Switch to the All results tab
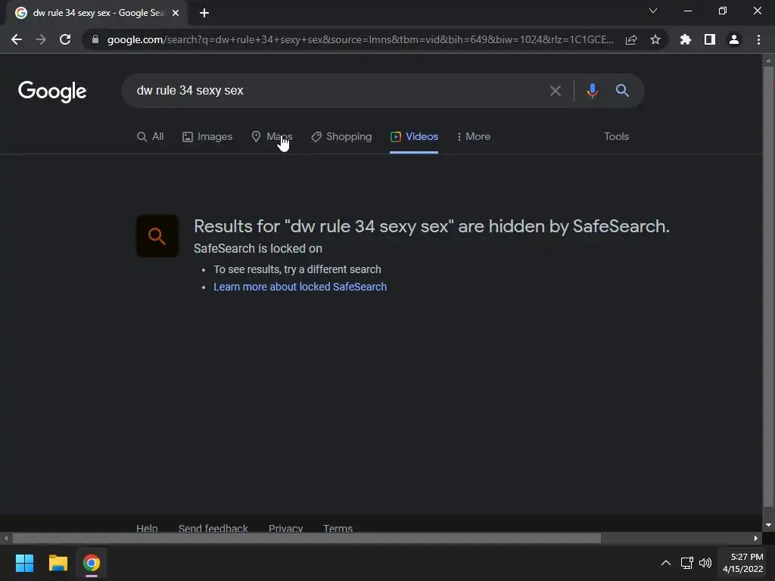This screenshot has height=581, width=775. click(x=151, y=136)
